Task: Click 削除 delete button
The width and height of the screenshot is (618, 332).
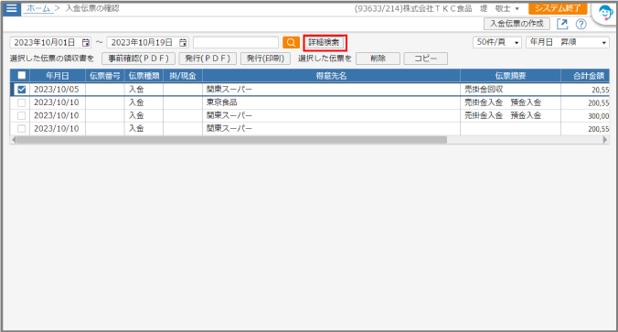Action: 378,59
